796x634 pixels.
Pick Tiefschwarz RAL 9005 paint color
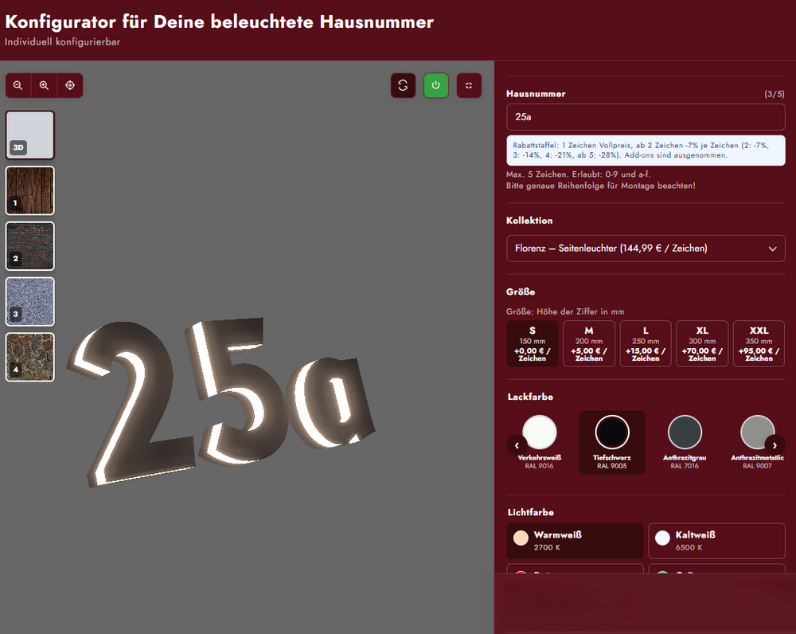click(612, 442)
